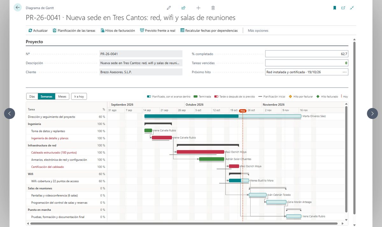Viewport: 382px width, 227px height.
Task: Click the Descripción field
Action: (141, 63)
